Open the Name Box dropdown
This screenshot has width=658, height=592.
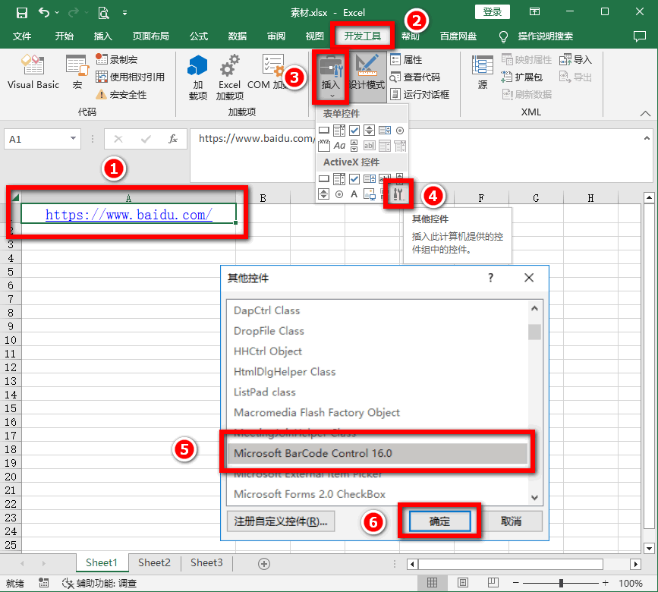click(73, 139)
